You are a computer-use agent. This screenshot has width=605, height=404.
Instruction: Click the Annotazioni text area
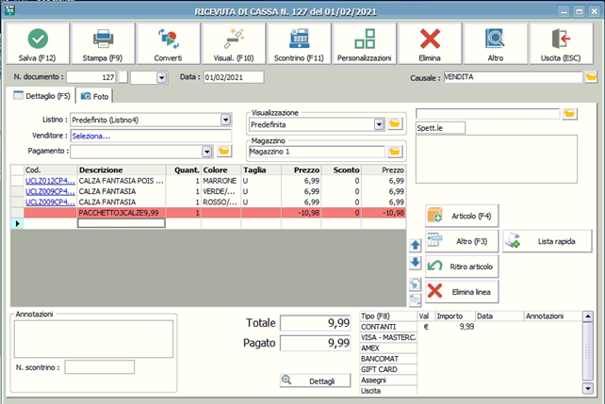coord(93,339)
